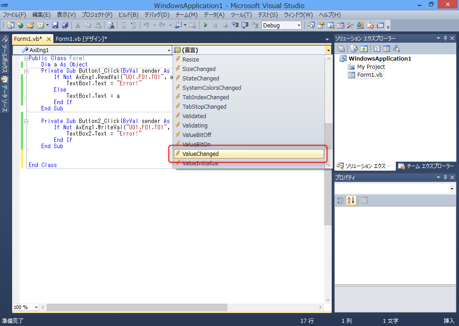Open the プロジェクト(P) menu

[x=97, y=15]
